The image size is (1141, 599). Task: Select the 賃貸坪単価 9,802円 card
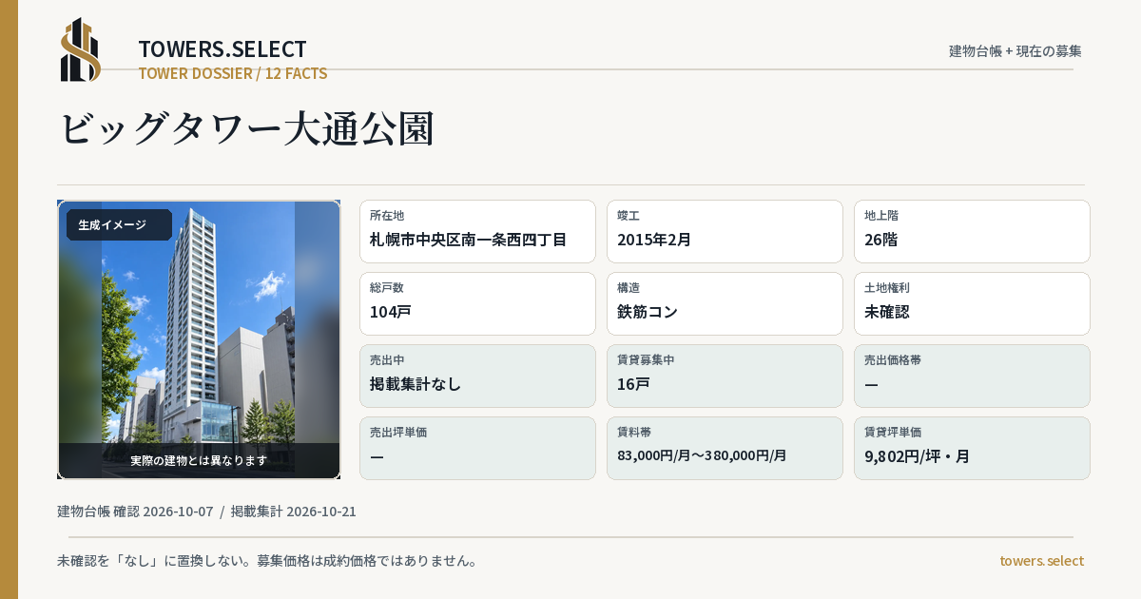972,448
